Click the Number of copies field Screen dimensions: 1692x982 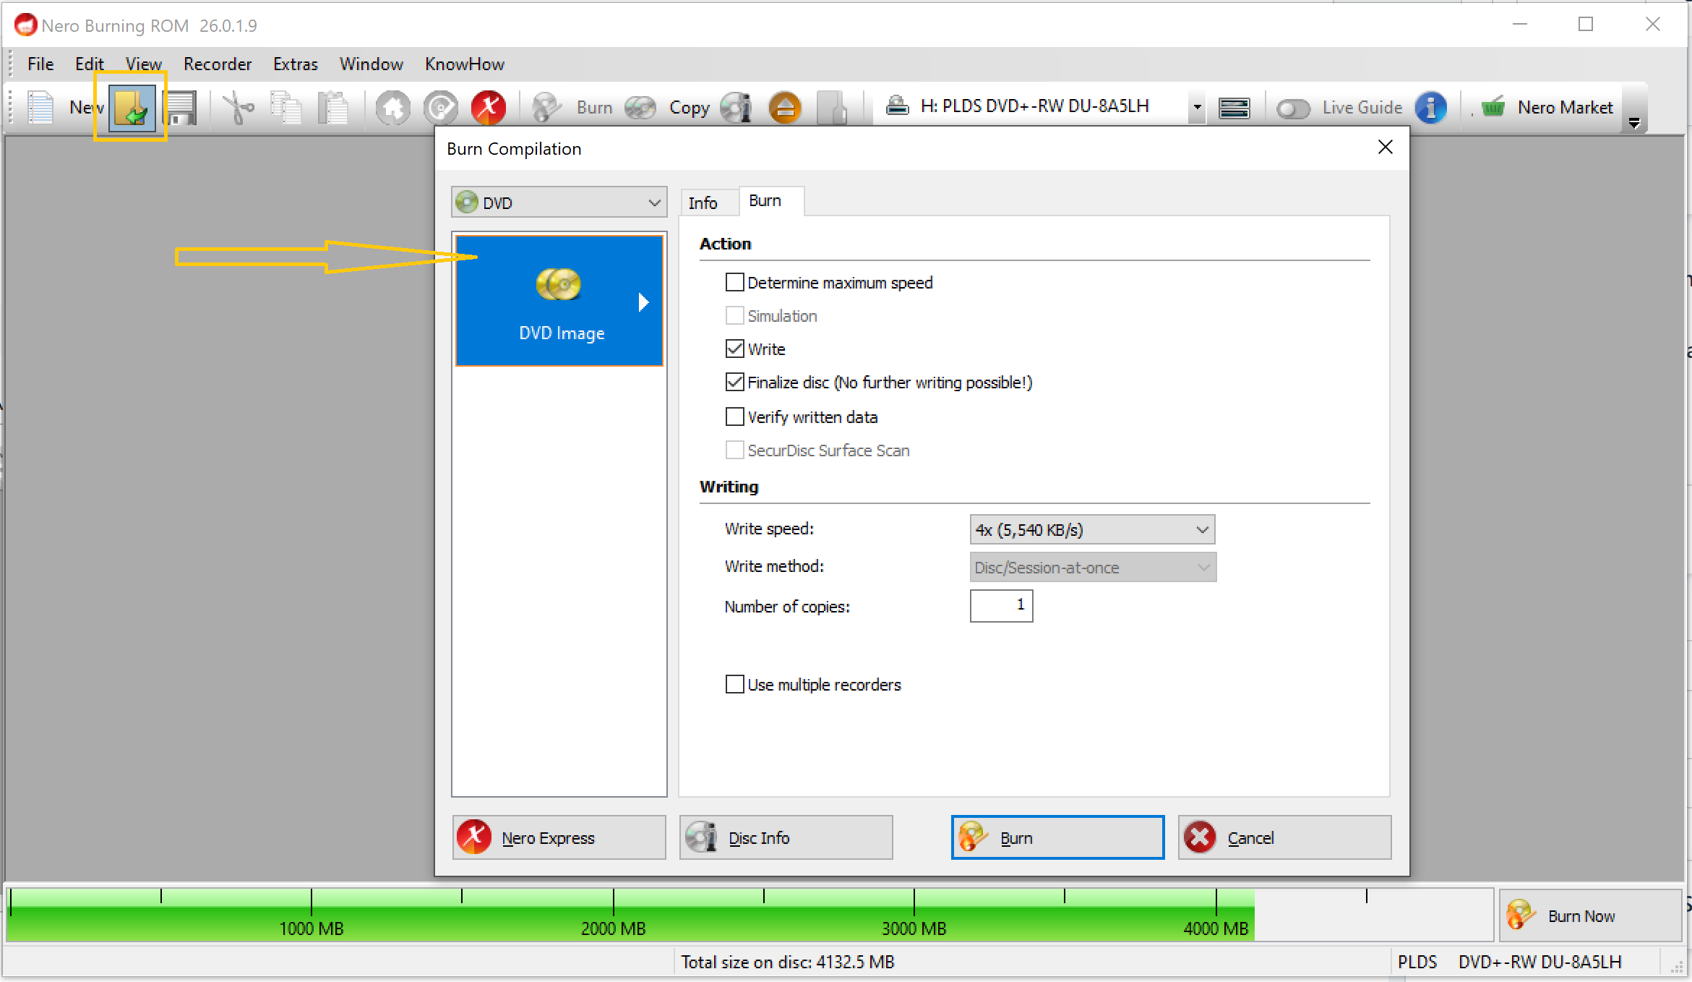point(1001,605)
